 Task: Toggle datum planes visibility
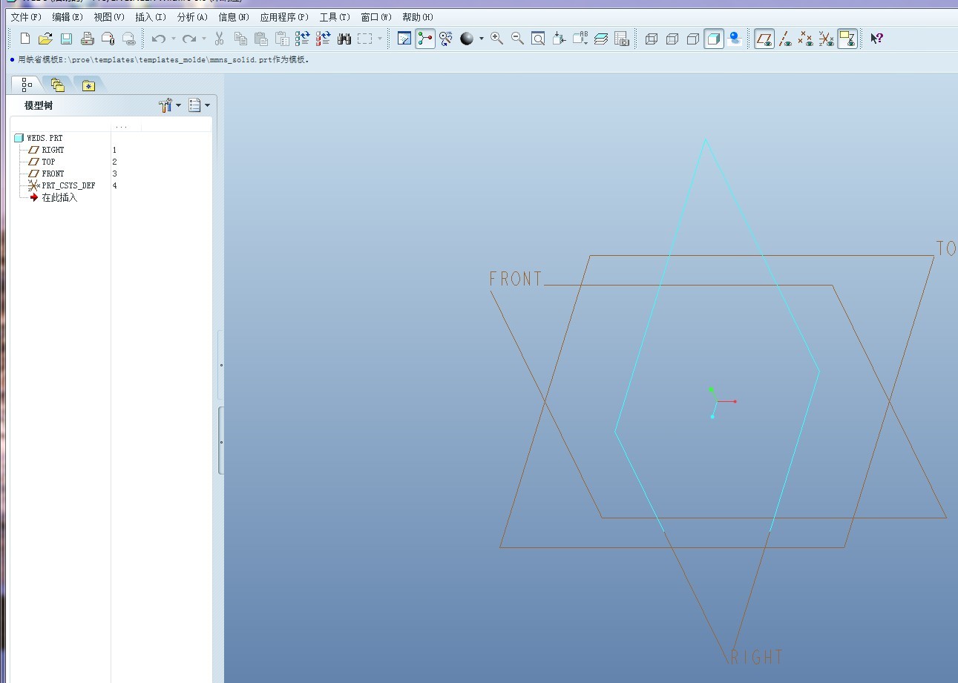tap(764, 39)
